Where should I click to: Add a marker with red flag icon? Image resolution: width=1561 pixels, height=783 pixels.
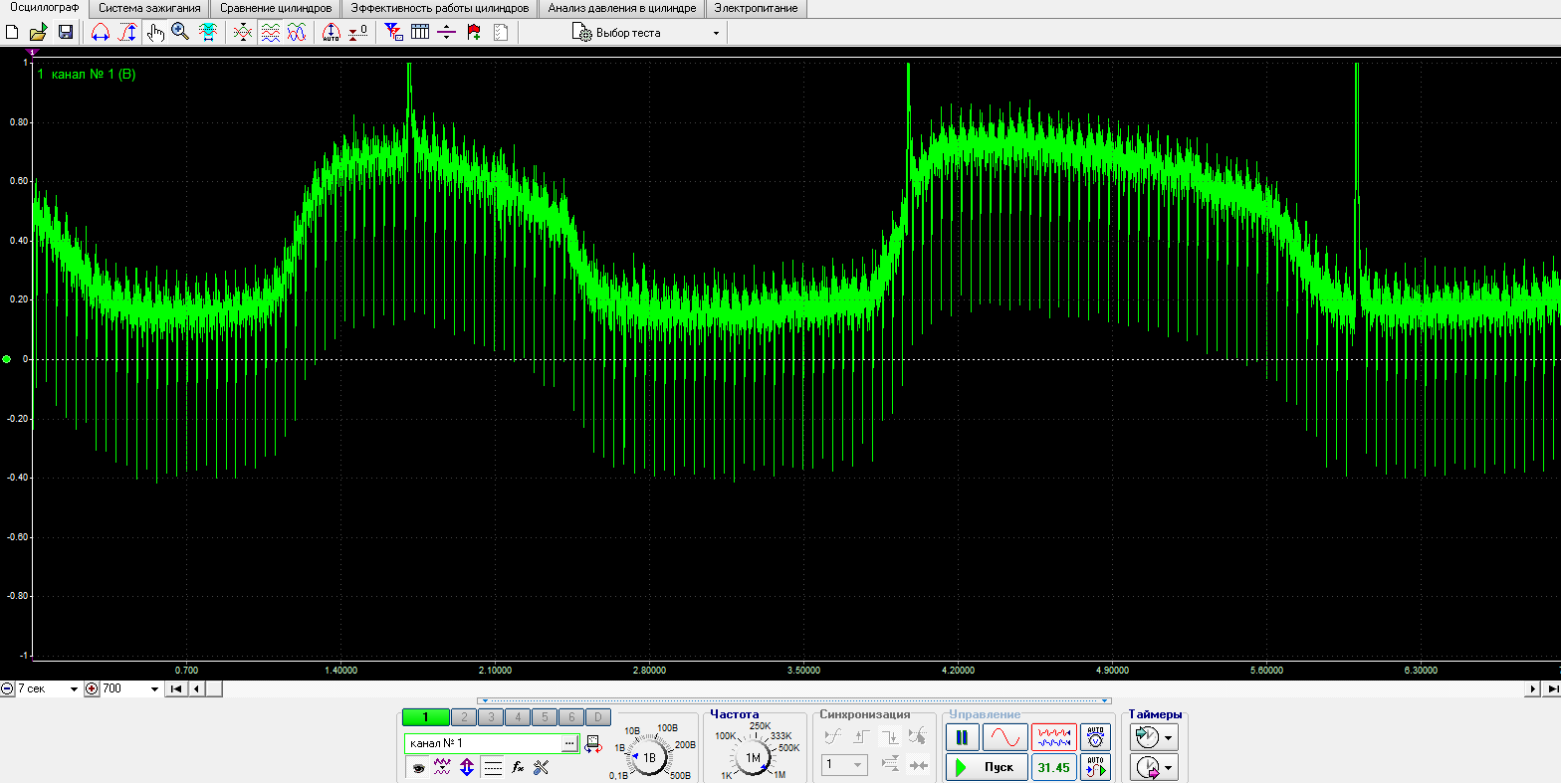coord(474,32)
